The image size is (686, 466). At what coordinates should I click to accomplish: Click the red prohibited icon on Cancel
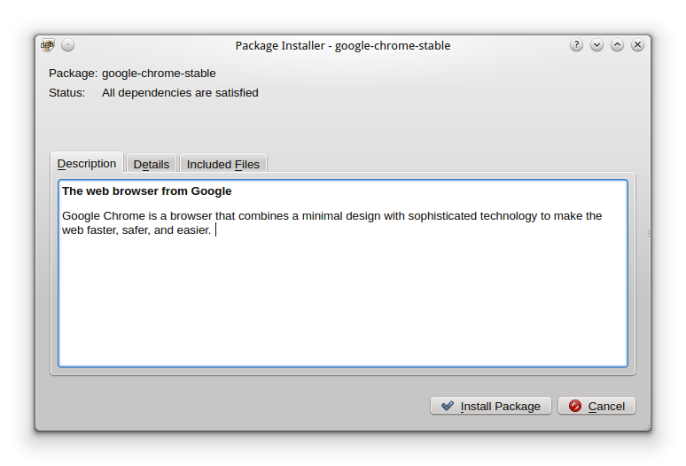(575, 406)
